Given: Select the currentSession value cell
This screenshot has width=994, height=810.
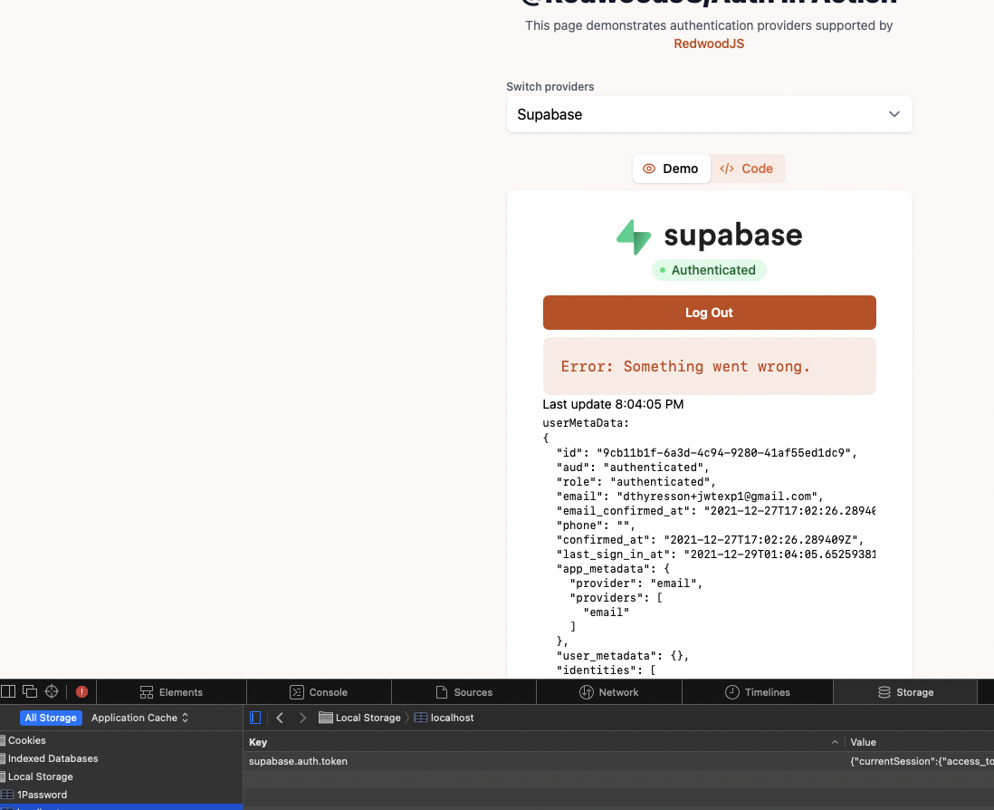Looking at the screenshot, I should pos(921,761).
